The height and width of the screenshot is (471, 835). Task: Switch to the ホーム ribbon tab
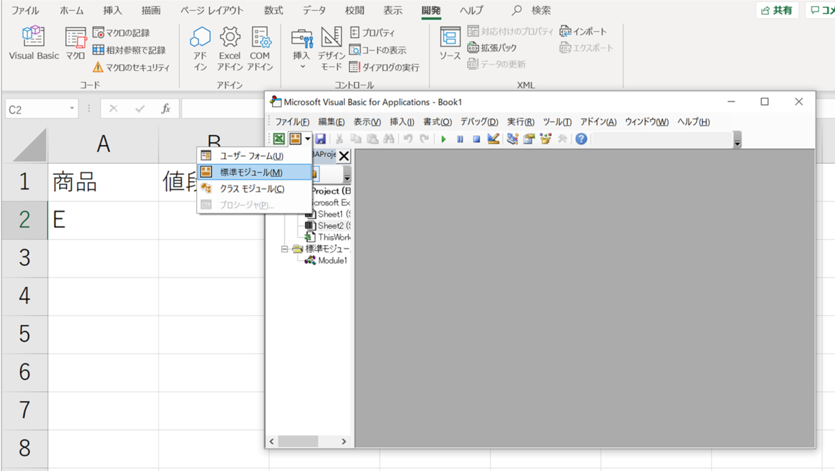point(72,10)
